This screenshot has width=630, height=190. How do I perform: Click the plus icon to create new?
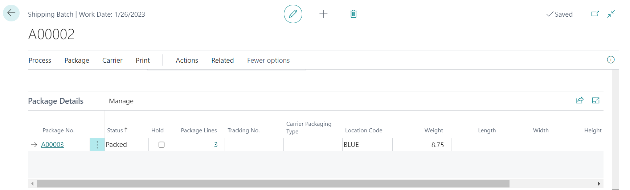click(323, 14)
